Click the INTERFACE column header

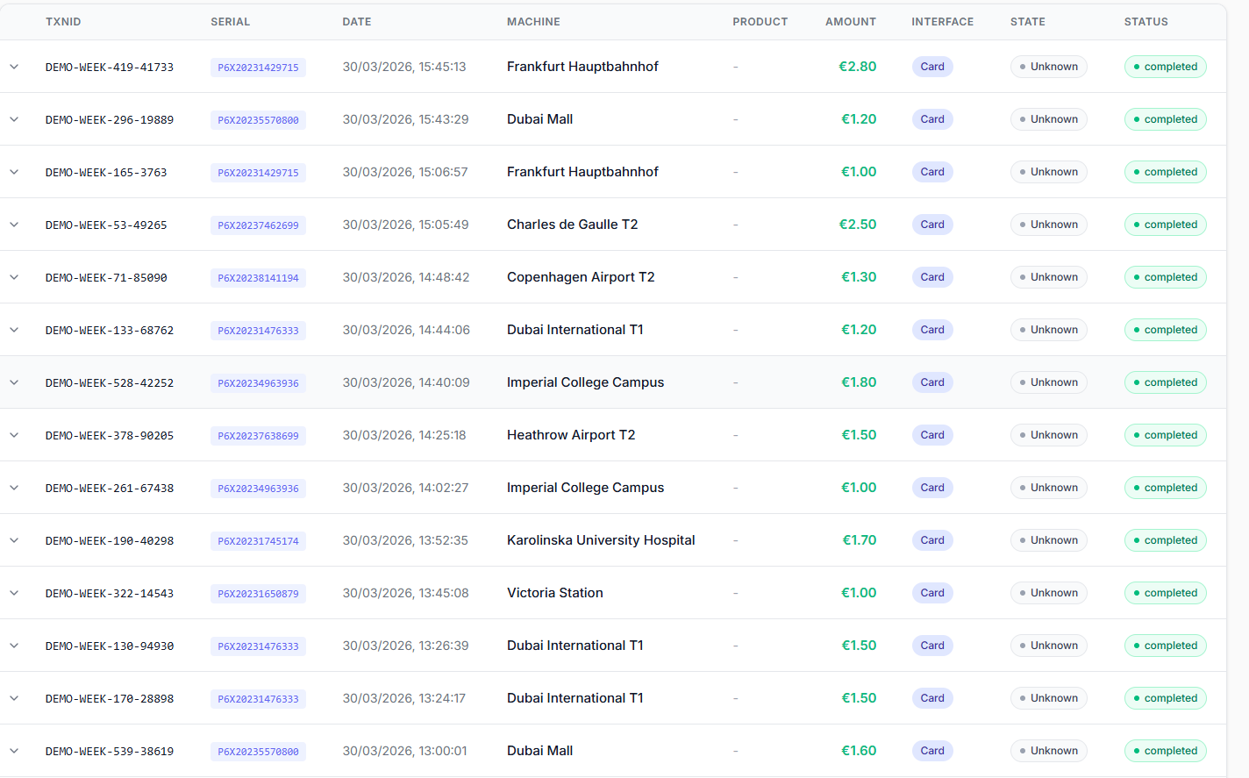click(x=942, y=22)
